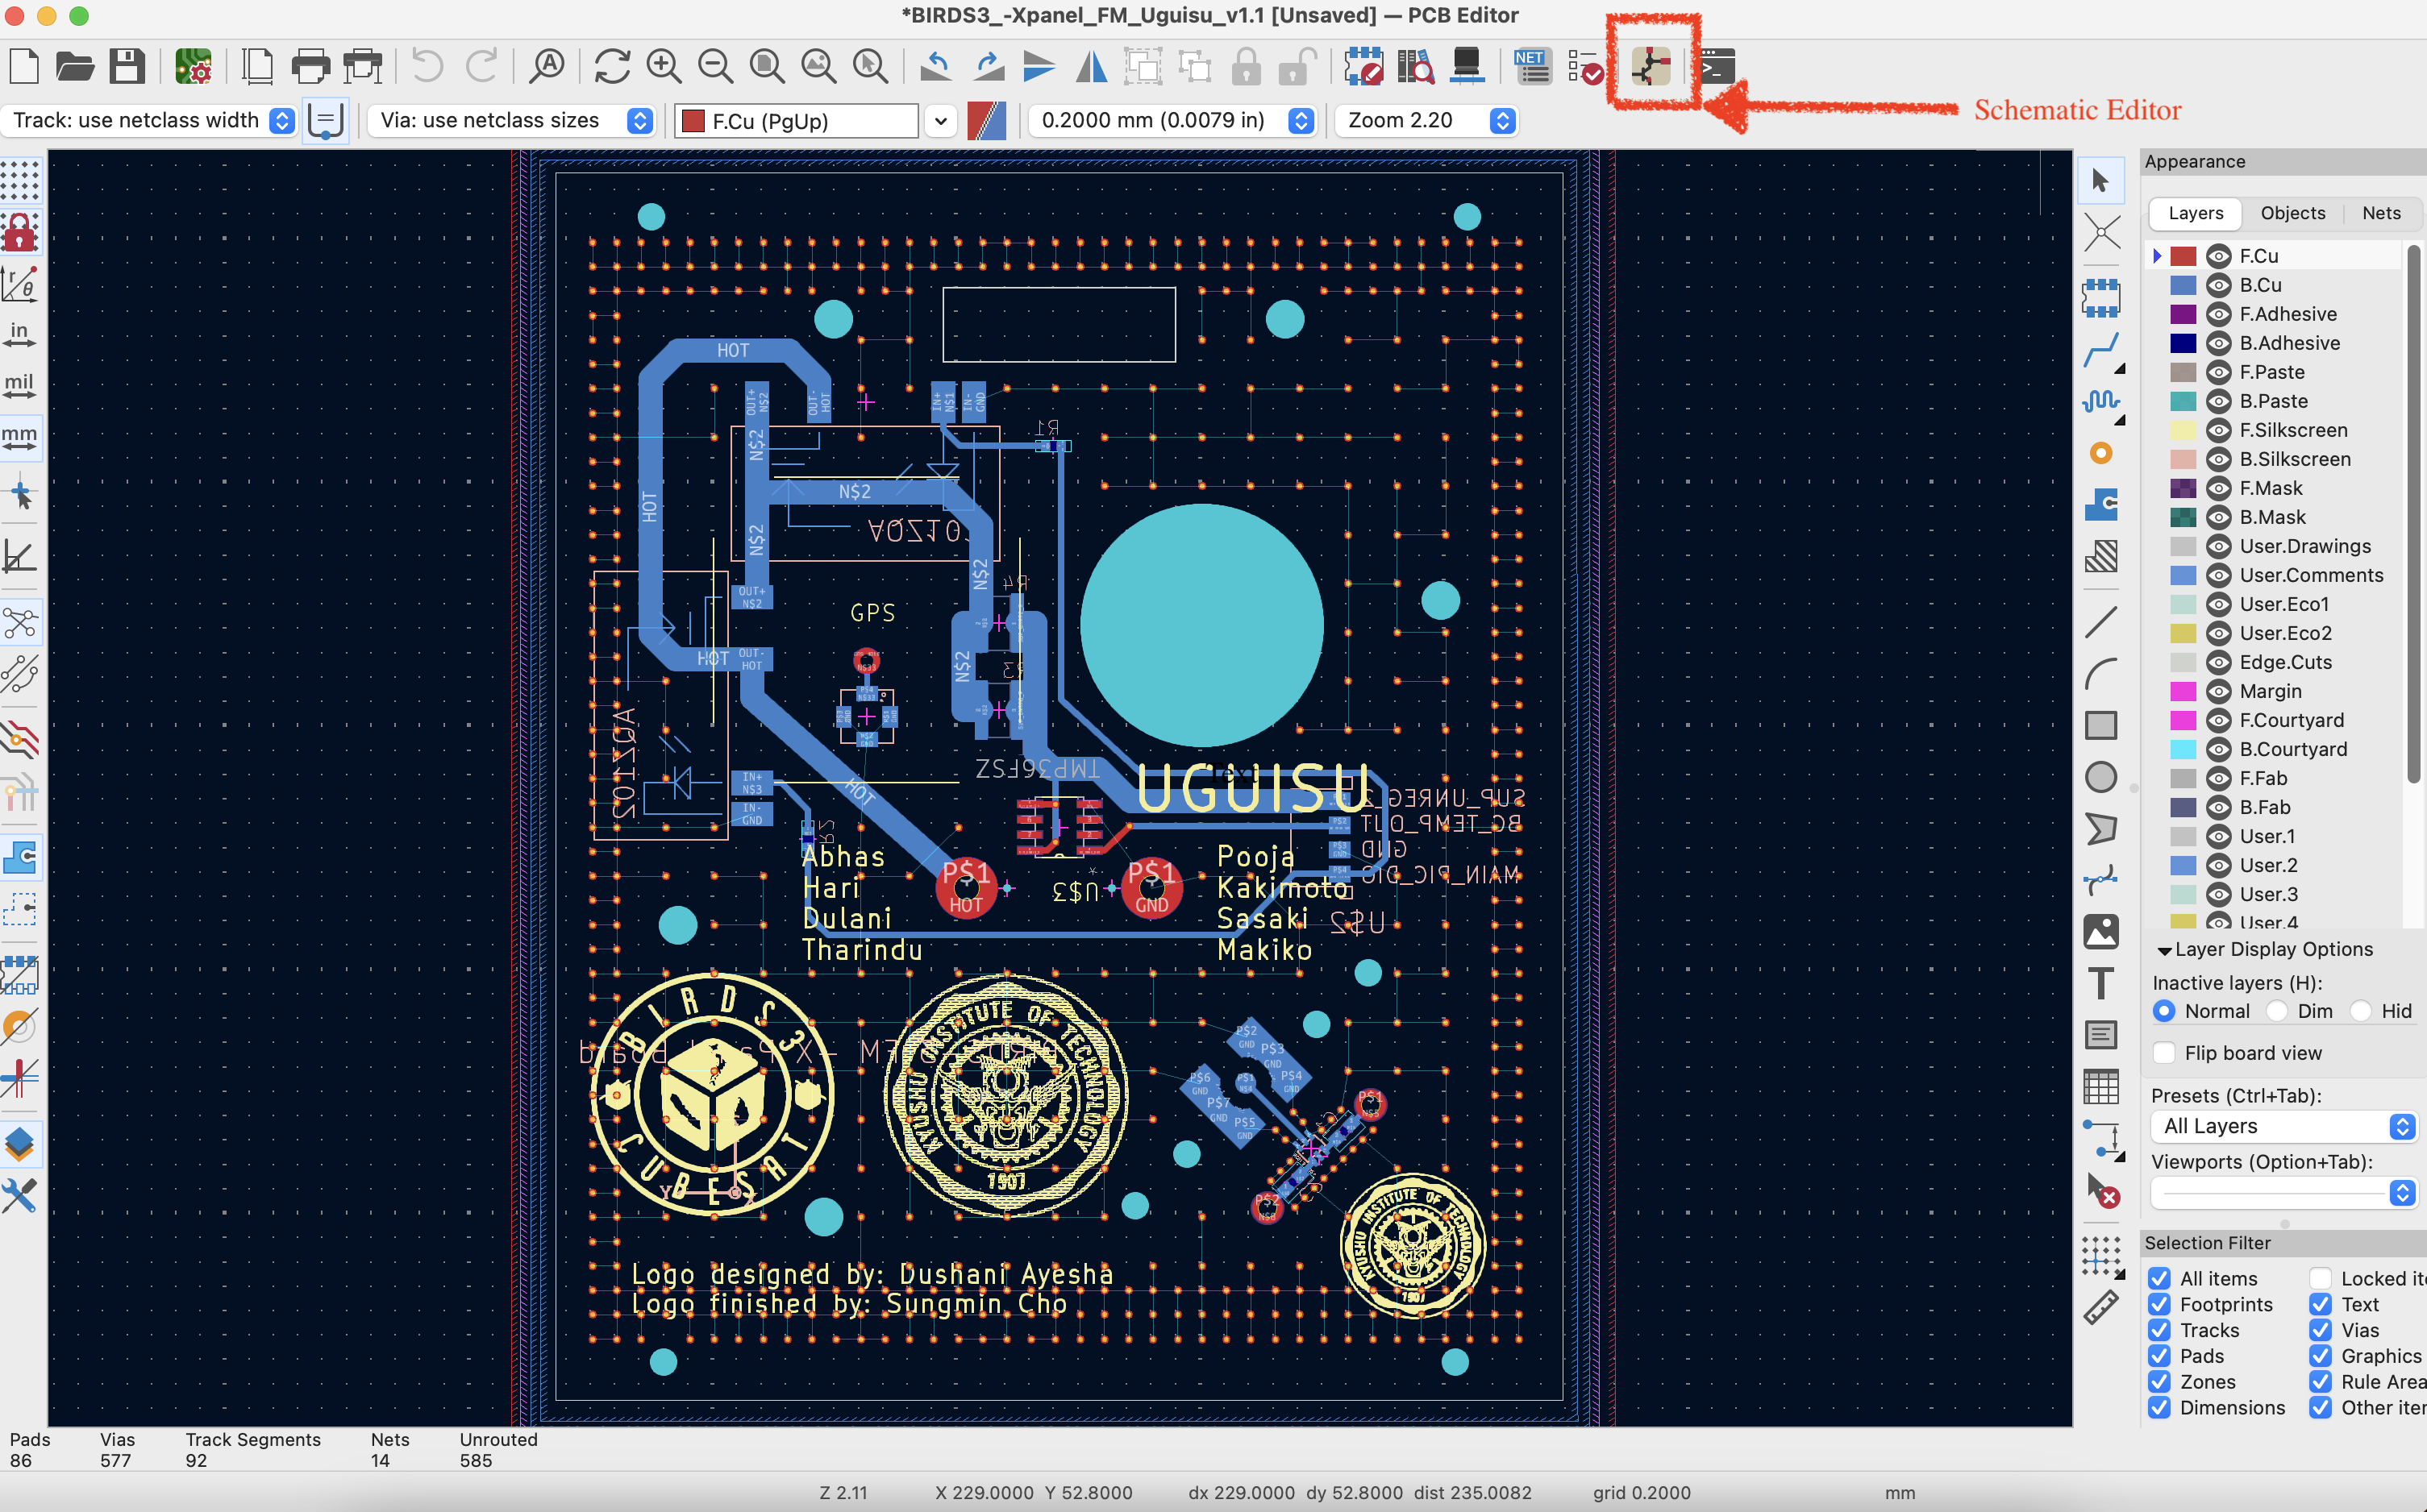
Task: Toggle visibility of Edge.Cuts layer
Action: coord(2218,662)
